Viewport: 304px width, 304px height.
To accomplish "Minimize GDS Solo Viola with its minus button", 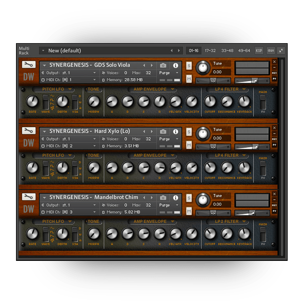I will pos(274,67).
